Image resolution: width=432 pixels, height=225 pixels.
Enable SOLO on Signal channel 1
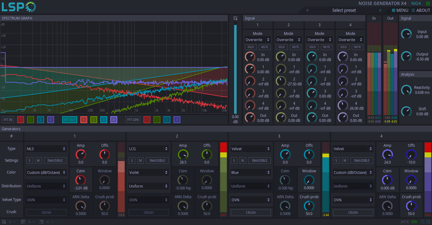(250, 47)
